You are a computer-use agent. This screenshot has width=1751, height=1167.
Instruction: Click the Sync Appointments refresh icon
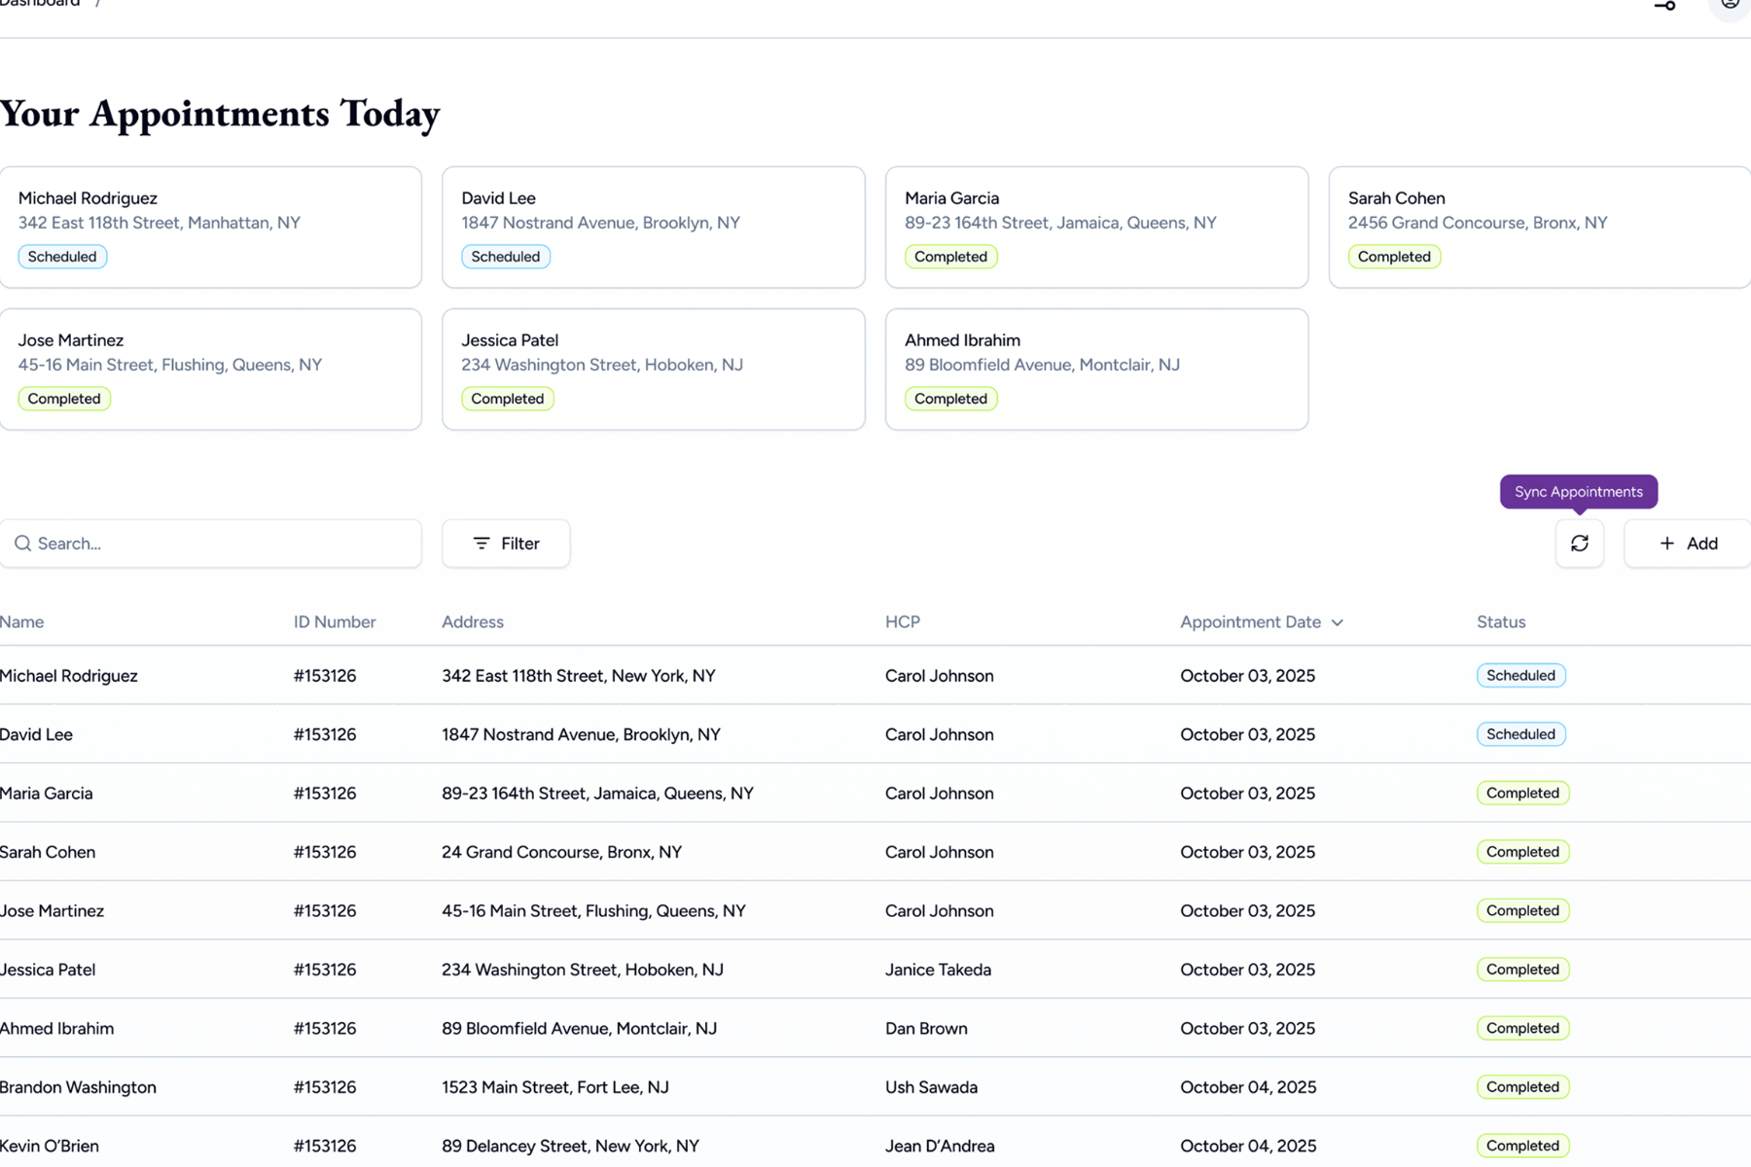pyautogui.click(x=1579, y=544)
